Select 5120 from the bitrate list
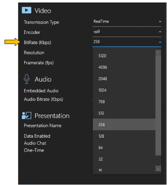Screen dimensions: 167x185 124,56
